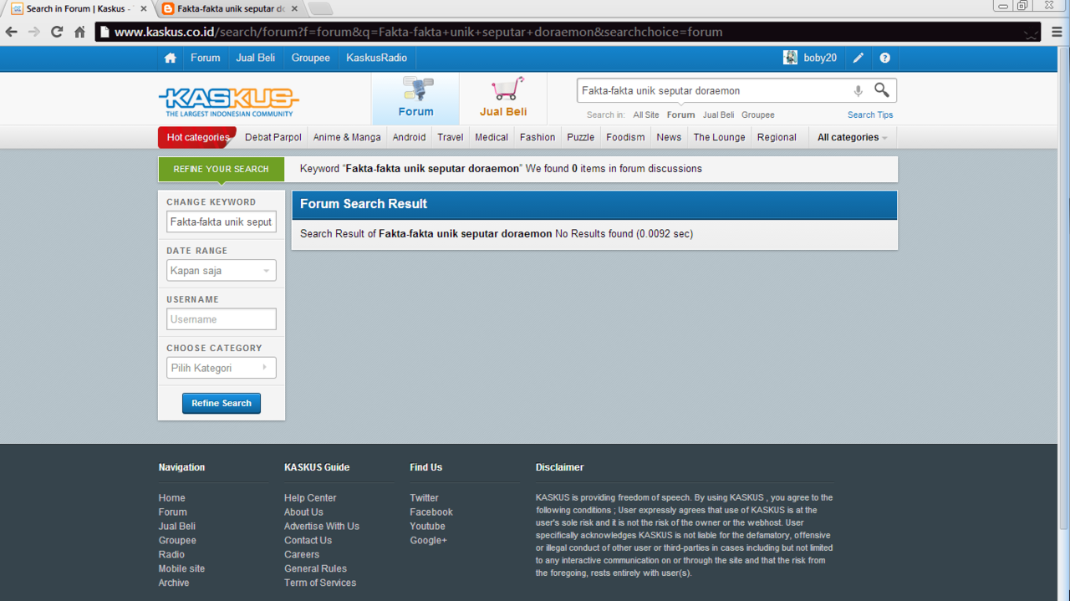Viewport: 1070px width, 601px height.
Task: Expand the Pilih Kategori selector
Action: coord(222,368)
